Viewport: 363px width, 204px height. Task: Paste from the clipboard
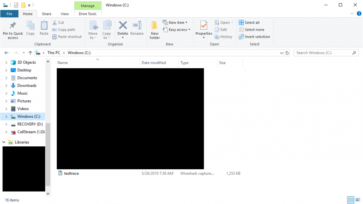[x=44, y=29]
